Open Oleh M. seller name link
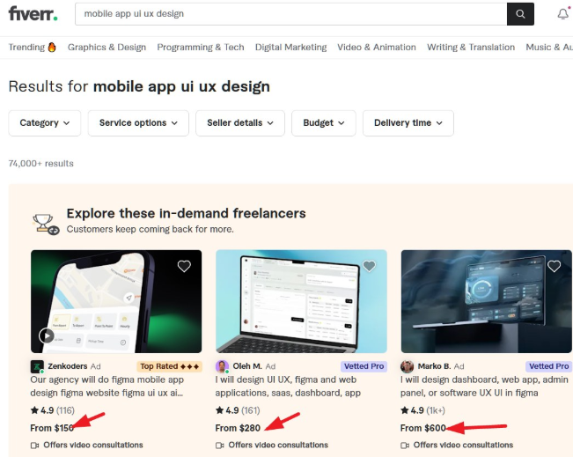This screenshot has height=457, width=573. click(x=247, y=366)
